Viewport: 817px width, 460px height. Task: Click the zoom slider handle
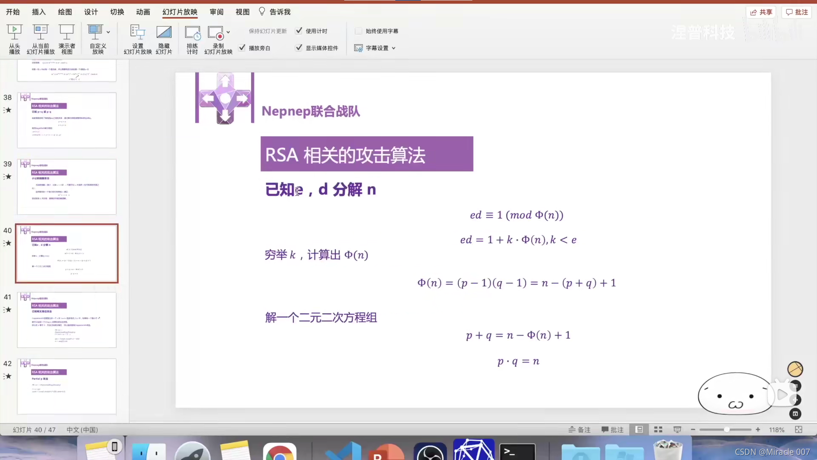click(727, 430)
